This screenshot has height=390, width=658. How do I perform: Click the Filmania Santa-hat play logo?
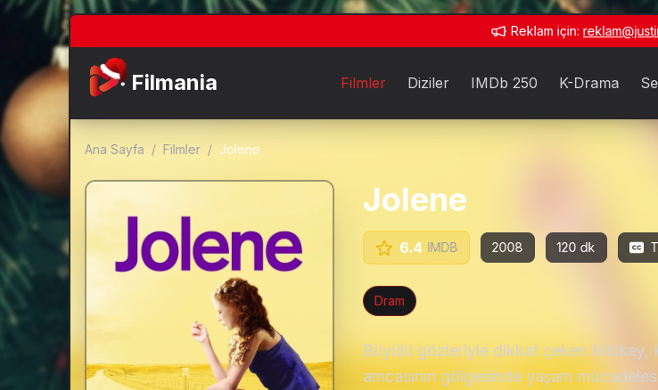point(107,77)
